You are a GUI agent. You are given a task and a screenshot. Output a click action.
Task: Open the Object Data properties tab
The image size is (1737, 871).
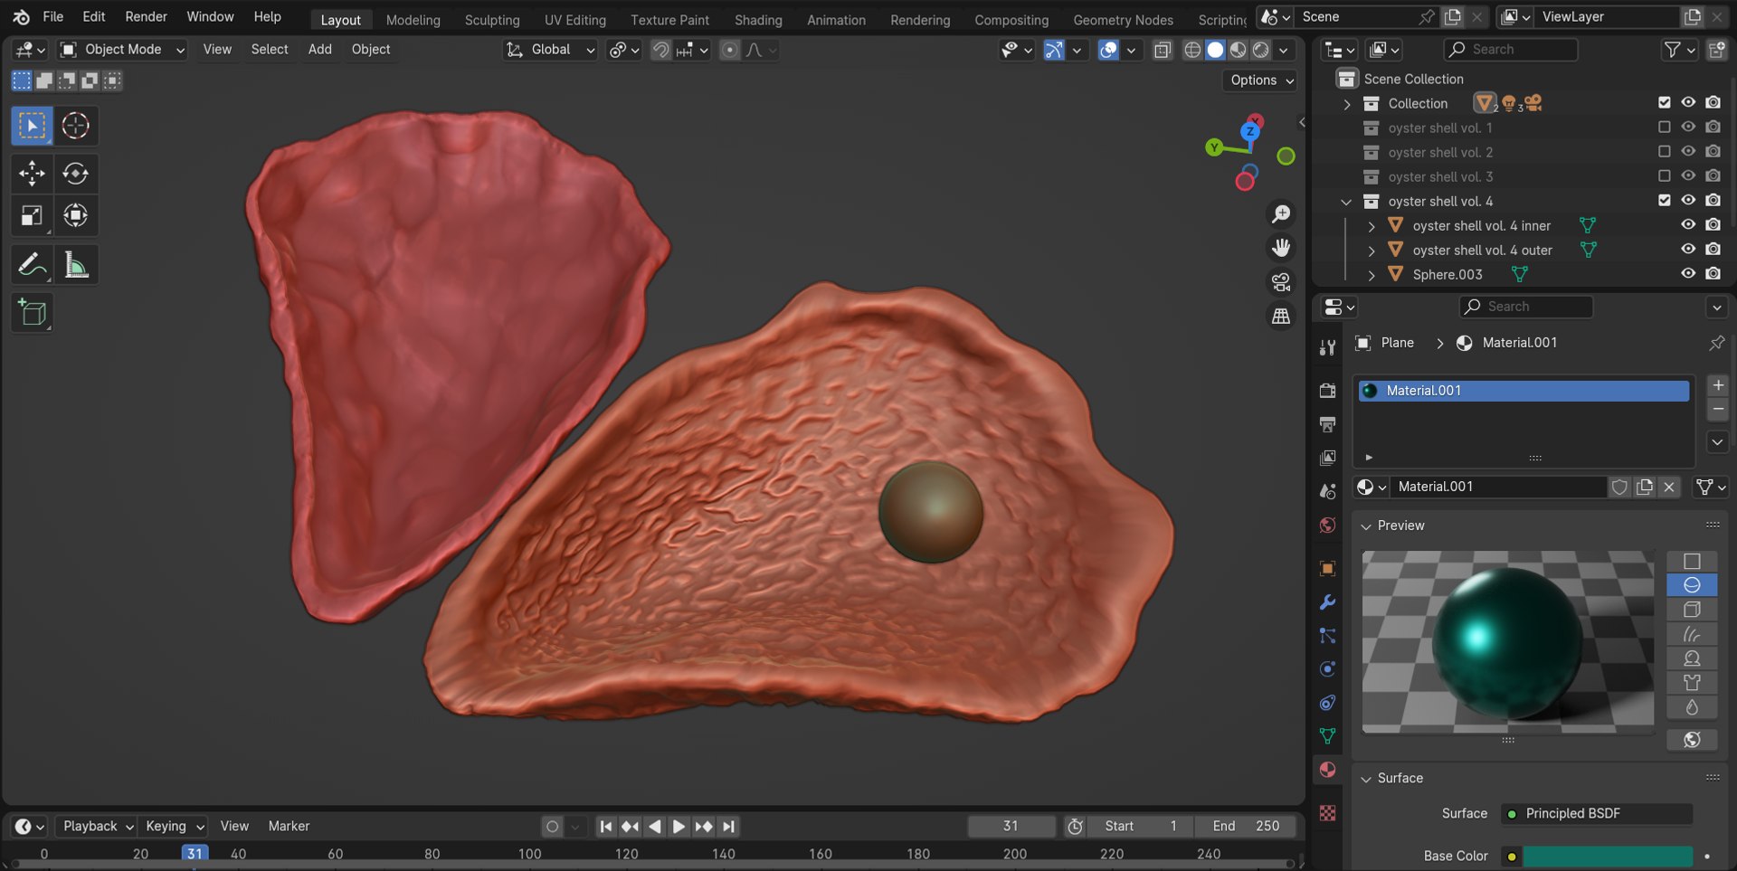point(1327,736)
